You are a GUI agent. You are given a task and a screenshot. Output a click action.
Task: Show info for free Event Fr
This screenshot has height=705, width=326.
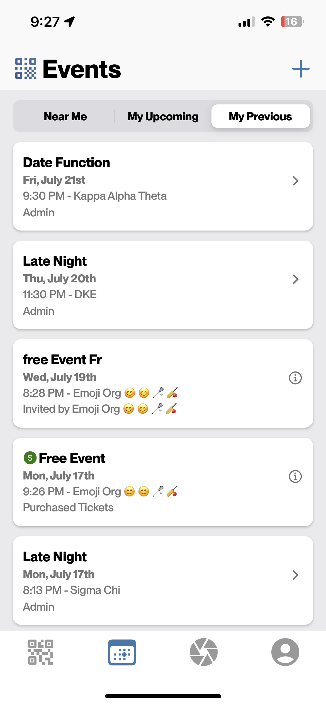point(295,378)
